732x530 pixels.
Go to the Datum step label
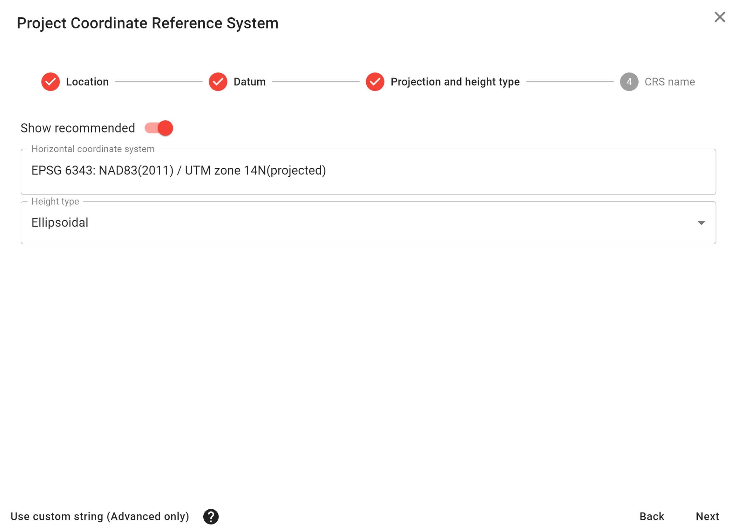point(249,82)
